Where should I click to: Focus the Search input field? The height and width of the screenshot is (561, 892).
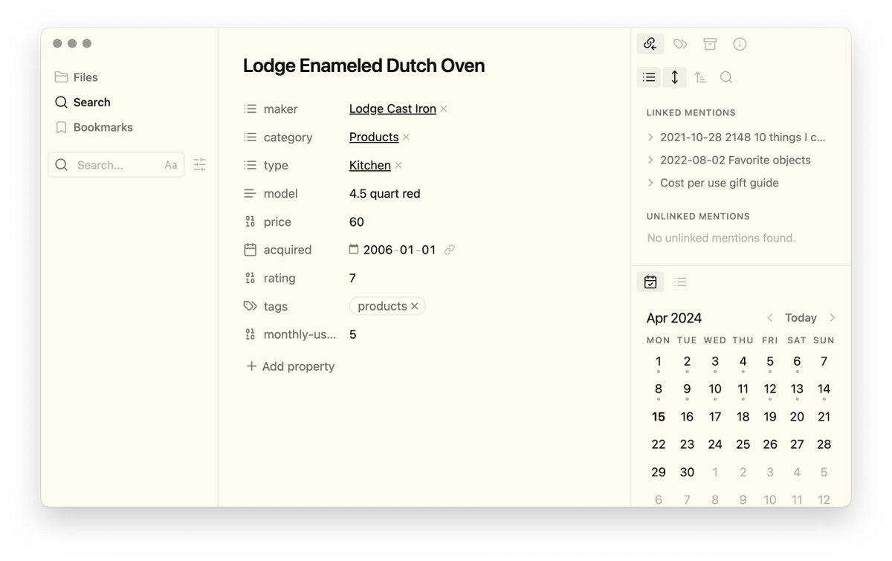116,165
